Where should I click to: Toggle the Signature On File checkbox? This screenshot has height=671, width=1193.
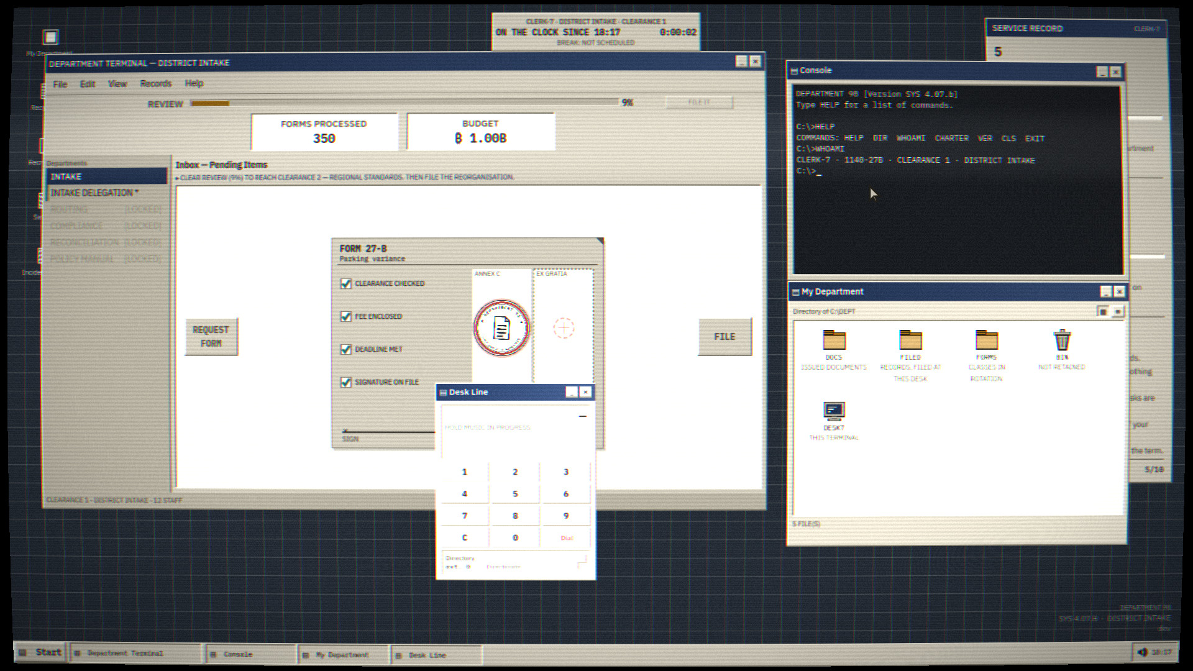point(346,382)
